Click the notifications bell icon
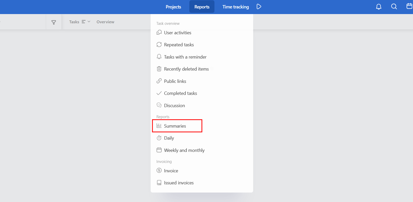This screenshot has height=202, width=413. [379, 7]
